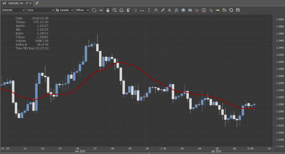The image size is (285, 154).
Task: Toggle the eye visibility icon
Action: coord(190,10)
